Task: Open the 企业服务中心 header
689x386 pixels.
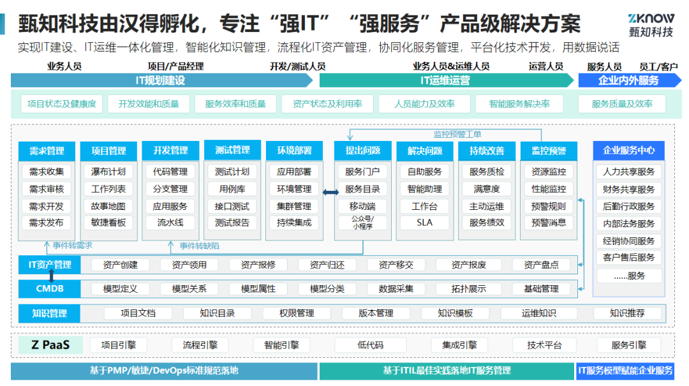Action: pyautogui.click(x=628, y=151)
